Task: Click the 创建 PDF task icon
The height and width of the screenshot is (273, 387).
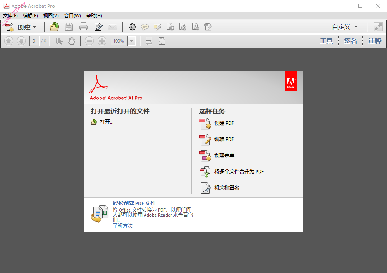Action: click(x=205, y=124)
